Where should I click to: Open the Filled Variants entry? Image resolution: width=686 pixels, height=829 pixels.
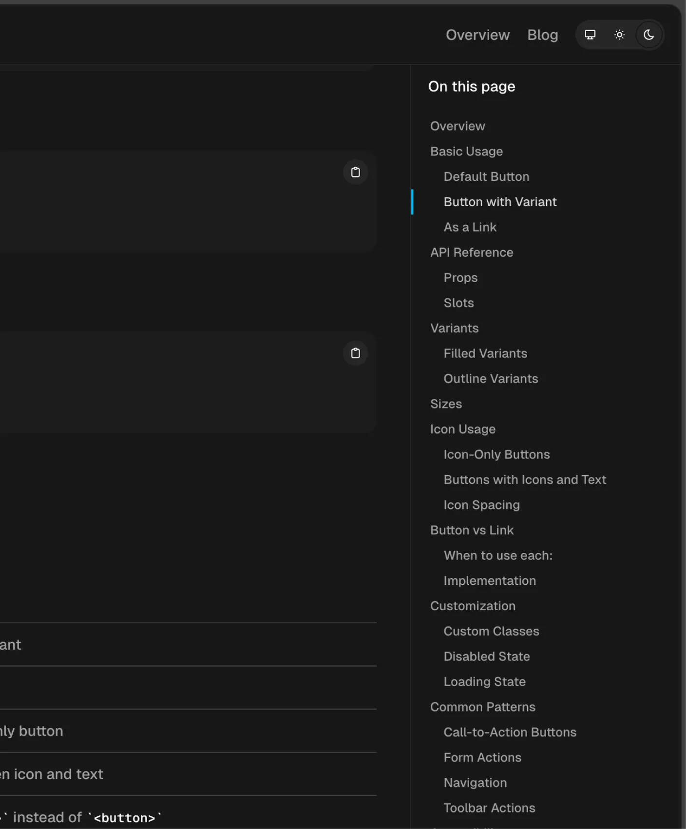click(x=485, y=353)
